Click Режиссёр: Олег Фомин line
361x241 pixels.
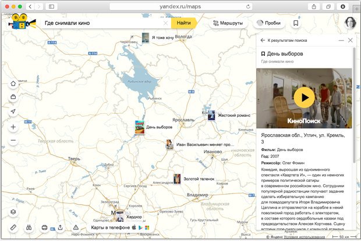point(283,163)
